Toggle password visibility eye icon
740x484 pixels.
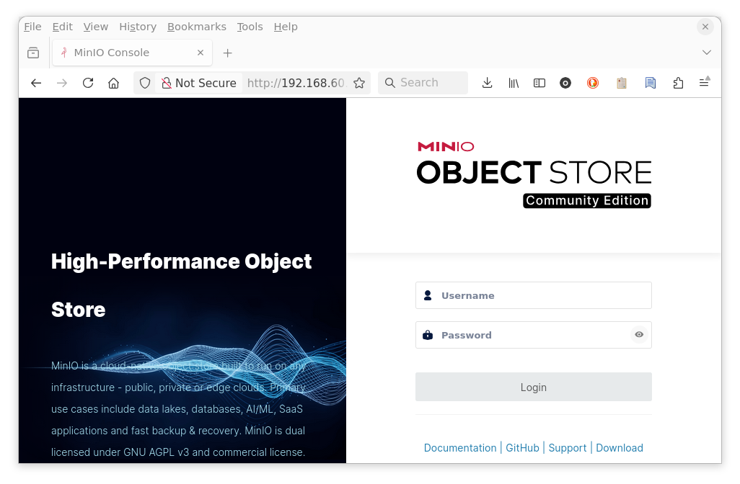(639, 335)
